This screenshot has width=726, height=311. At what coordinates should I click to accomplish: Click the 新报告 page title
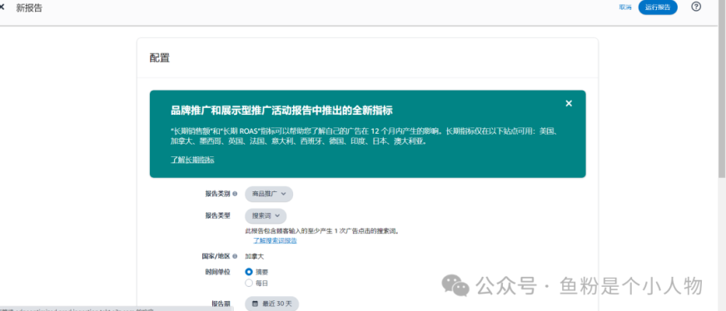click(28, 7)
